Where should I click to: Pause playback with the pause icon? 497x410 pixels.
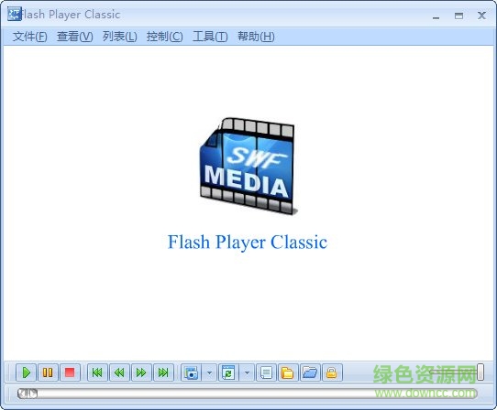[48, 372]
